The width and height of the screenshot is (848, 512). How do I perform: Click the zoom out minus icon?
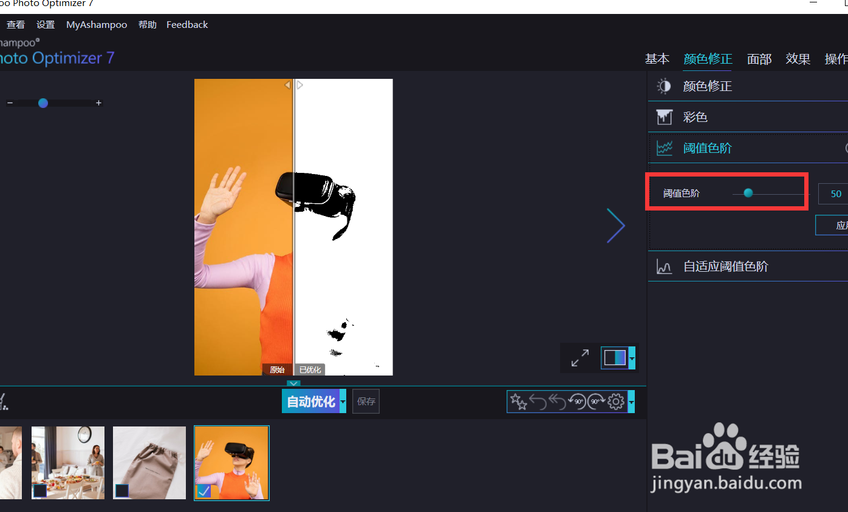pos(10,103)
